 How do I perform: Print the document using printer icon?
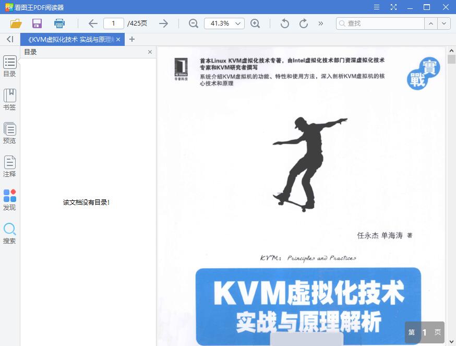point(59,23)
